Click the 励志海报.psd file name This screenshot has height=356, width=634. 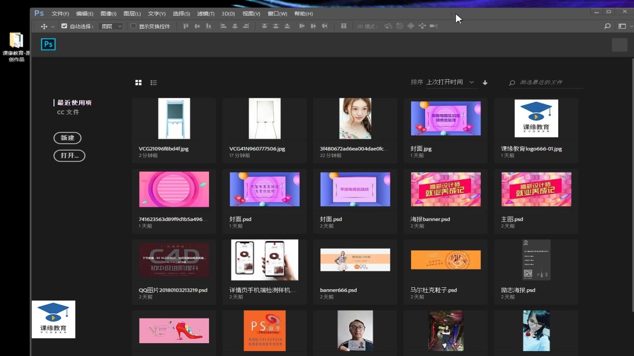518,290
